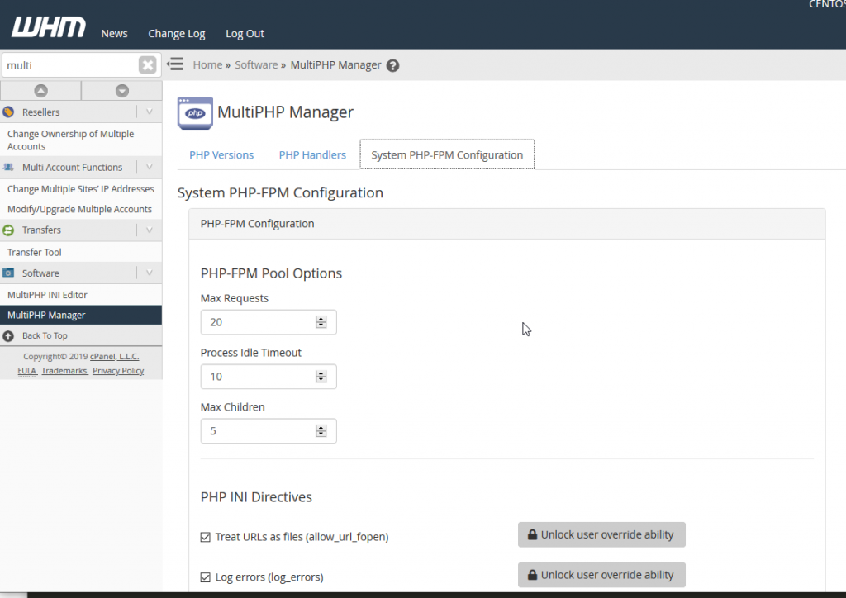Click the Back To Top arrow icon
The image size is (846, 598).
pyautogui.click(x=8, y=336)
